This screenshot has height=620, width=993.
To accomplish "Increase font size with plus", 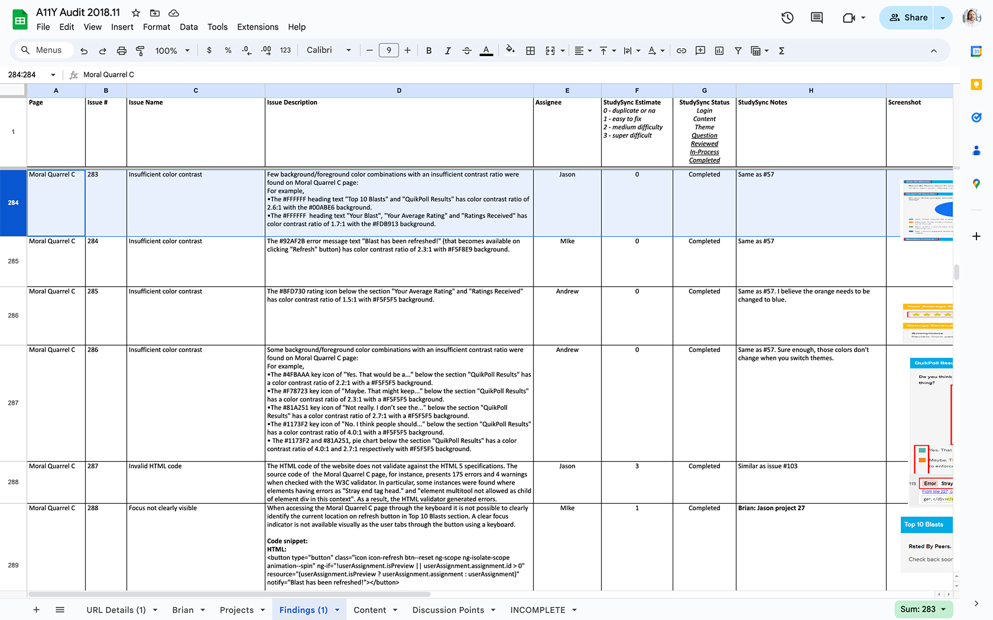I will 407,51.
